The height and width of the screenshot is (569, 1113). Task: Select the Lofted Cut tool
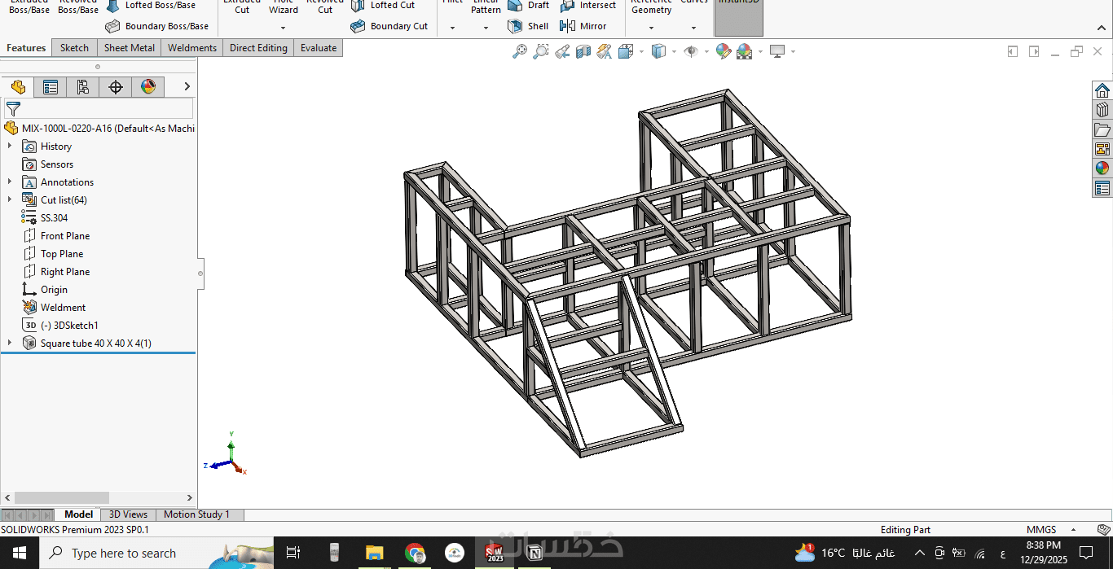(x=383, y=5)
